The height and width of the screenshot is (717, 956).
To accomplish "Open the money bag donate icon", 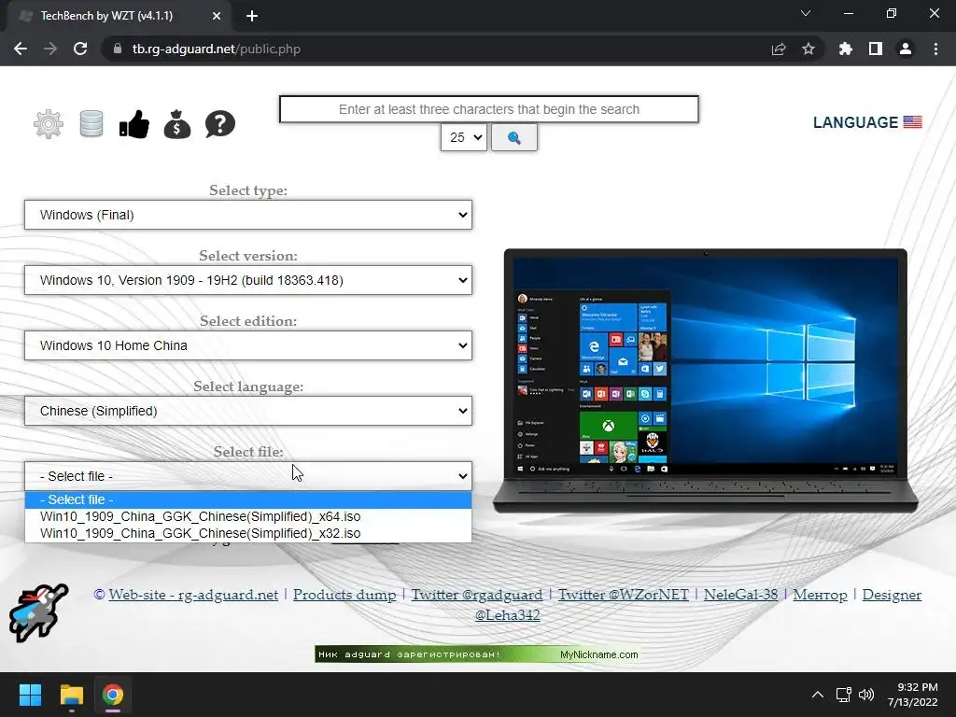I will [176, 124].
